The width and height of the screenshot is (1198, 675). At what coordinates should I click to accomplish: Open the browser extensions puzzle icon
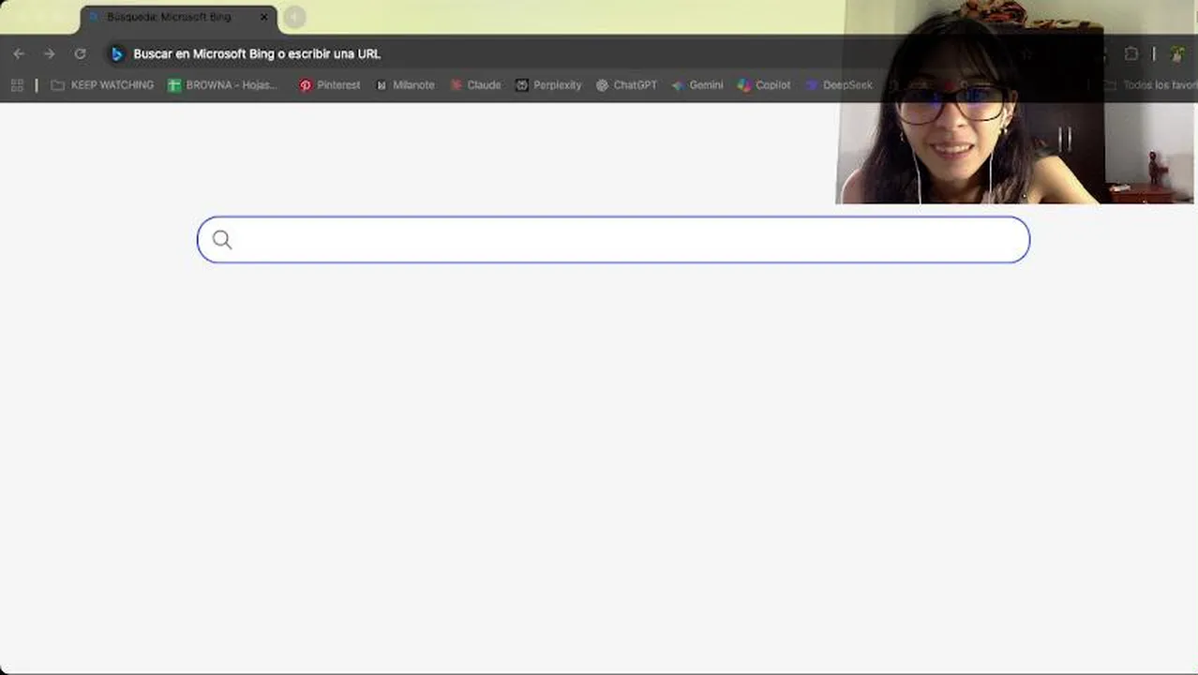tap(1131, 54)
